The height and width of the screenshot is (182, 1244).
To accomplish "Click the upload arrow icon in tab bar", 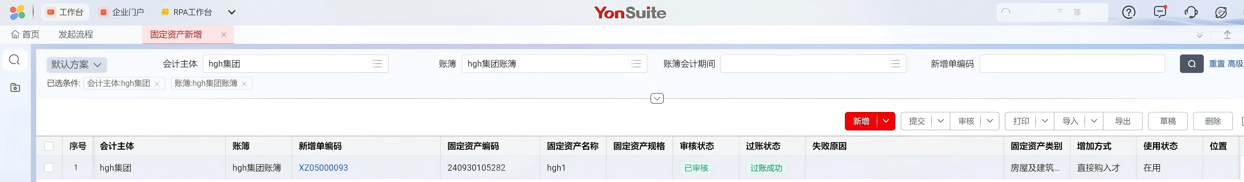I will pyautogui.click(x=1227, y=35).
